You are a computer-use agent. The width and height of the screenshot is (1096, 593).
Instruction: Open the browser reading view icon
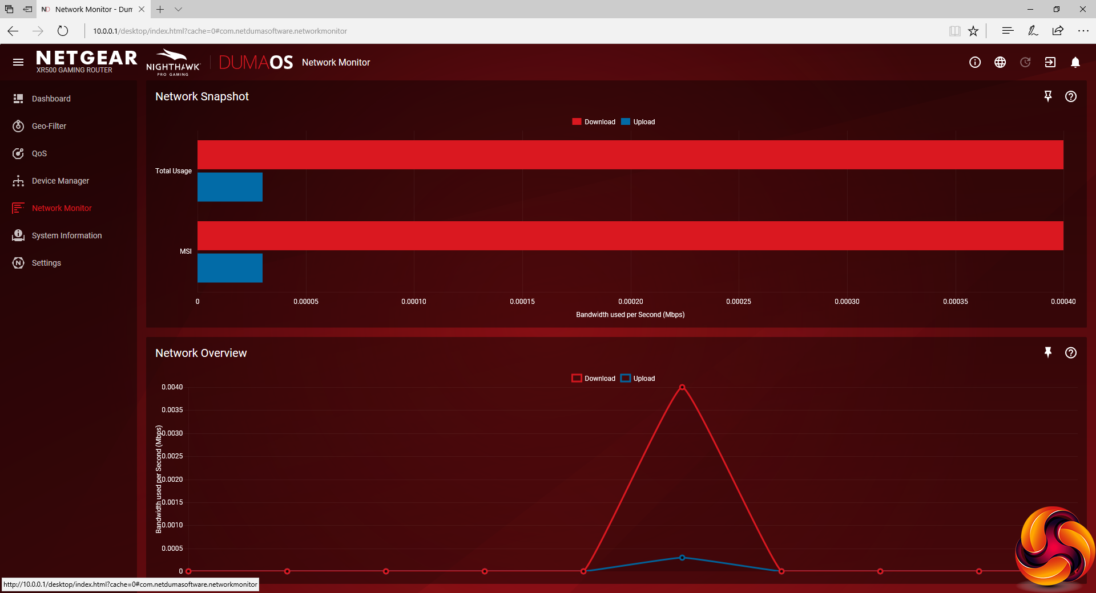point(954,31)
